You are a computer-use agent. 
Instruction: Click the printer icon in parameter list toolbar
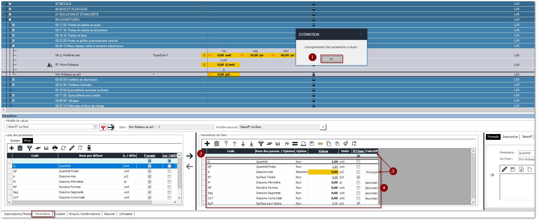pyautogui.click(x=55, y=148)
